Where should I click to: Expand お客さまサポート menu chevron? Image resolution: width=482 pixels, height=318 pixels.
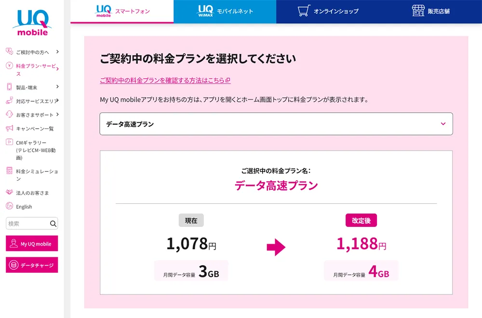point(57,114)
